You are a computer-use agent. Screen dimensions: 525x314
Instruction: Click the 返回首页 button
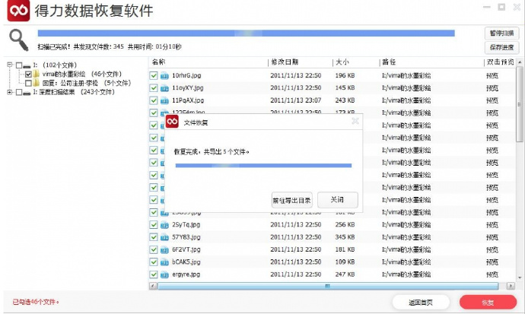click(421, 303)
